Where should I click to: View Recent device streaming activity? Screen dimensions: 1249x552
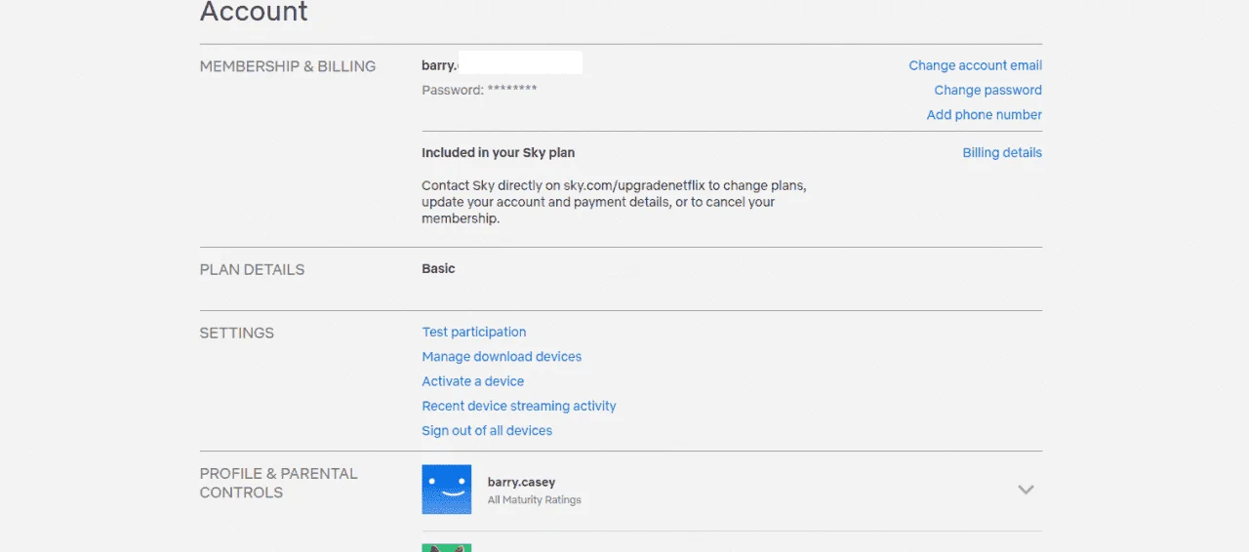pos(519,406)
